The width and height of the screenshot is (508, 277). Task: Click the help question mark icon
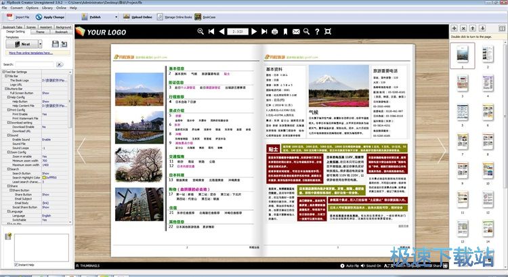(317, 31)
